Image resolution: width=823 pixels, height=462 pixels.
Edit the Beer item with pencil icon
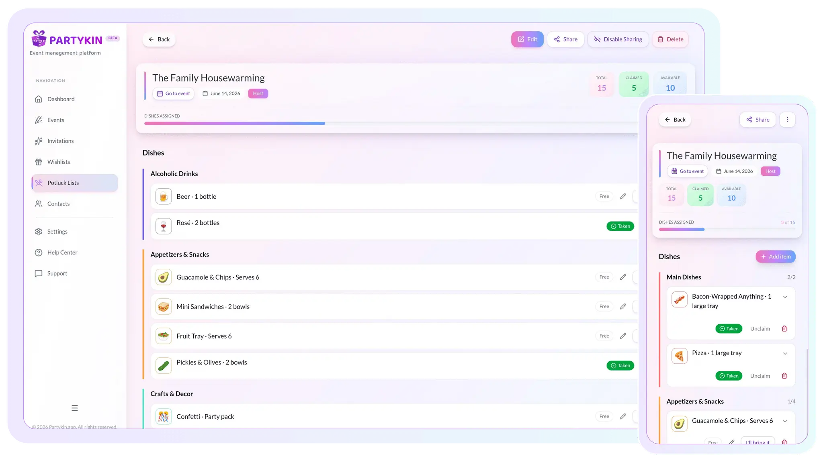coord(623,196)
